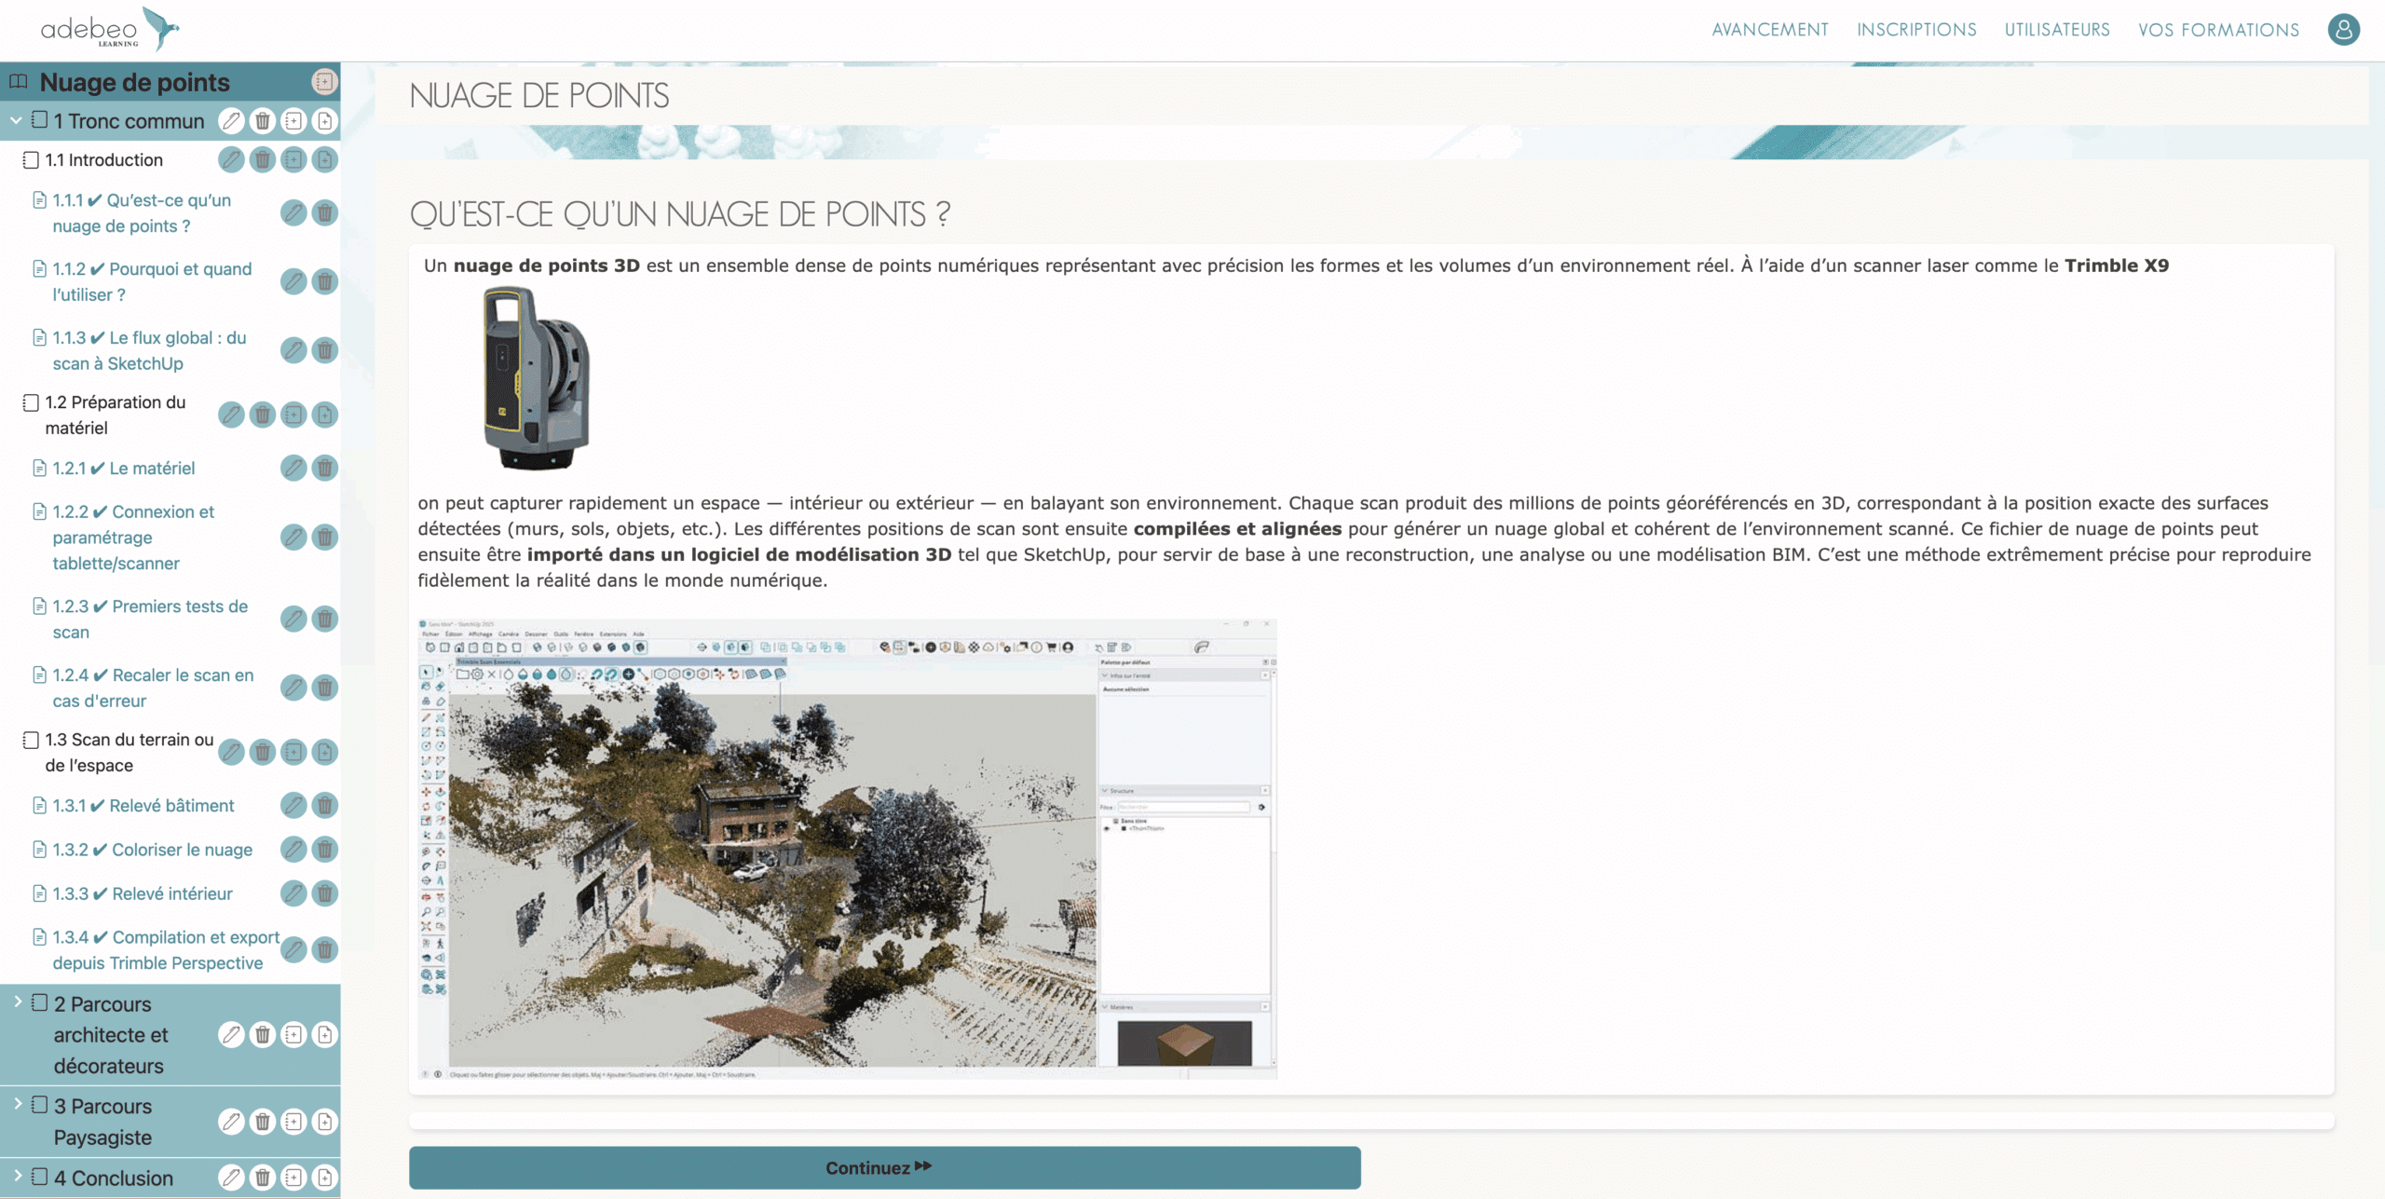Delete the 1.1 Introduction section

263,160
